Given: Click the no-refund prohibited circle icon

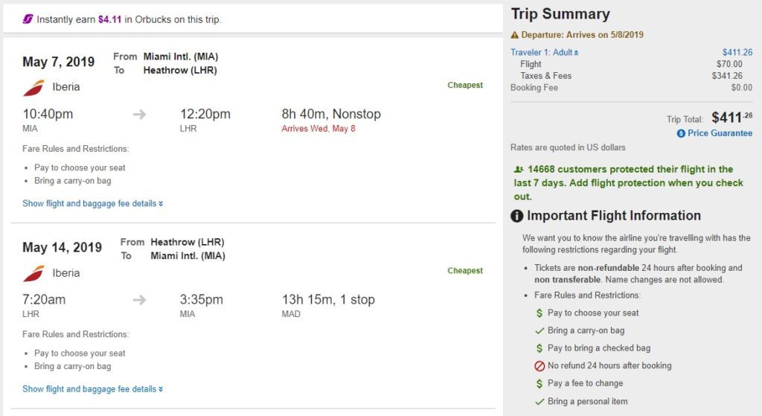Looking at the screenshot, I should (x=540, y=366).
